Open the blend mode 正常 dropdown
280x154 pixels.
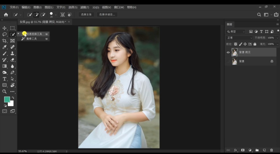(x=239, y=38)
